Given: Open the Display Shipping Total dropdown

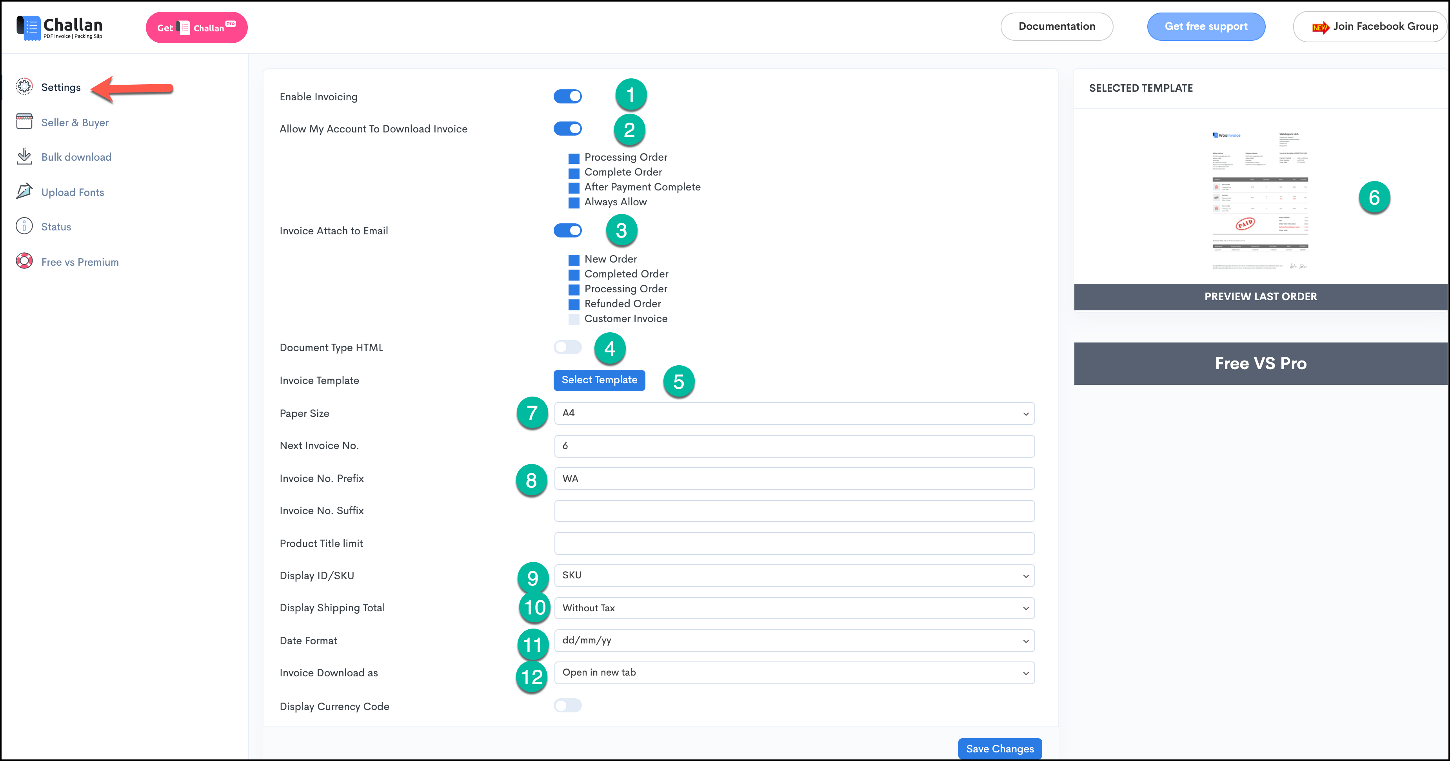Looking at the screenshot, I should (794, 608).
